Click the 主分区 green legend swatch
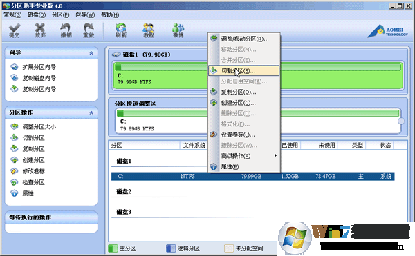415x256 pixels. coord(113,248)
